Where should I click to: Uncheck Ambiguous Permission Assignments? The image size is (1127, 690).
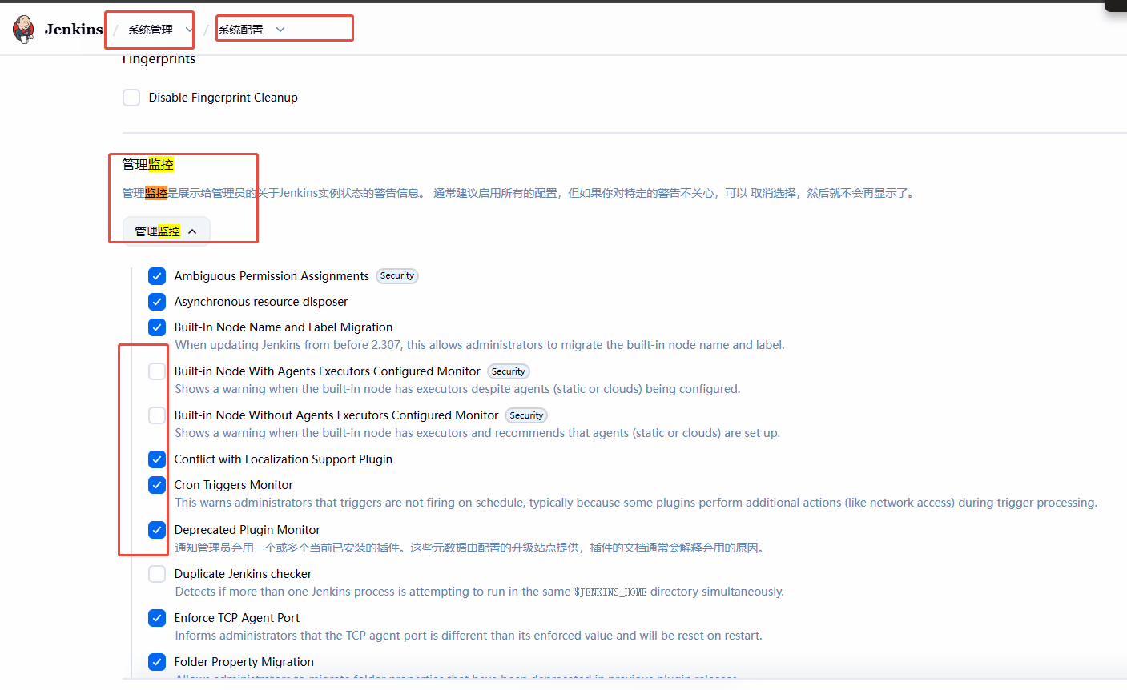[157, 276]
